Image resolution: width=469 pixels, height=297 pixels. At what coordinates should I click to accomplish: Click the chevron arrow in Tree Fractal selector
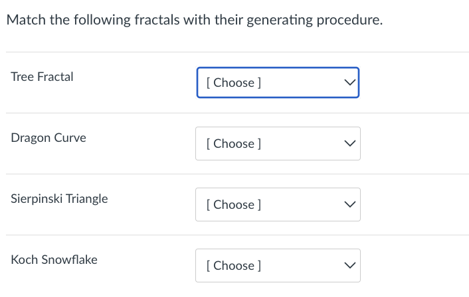click(x=349, y=83)
